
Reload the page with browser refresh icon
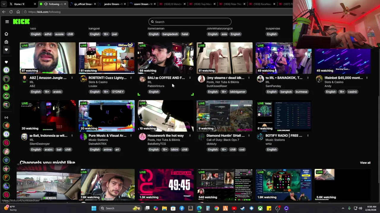click(11, 12)
